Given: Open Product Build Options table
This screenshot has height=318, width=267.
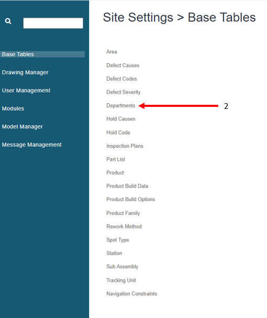Looking at the screenshot, I should pyautogui.click(x=131, y=200).
